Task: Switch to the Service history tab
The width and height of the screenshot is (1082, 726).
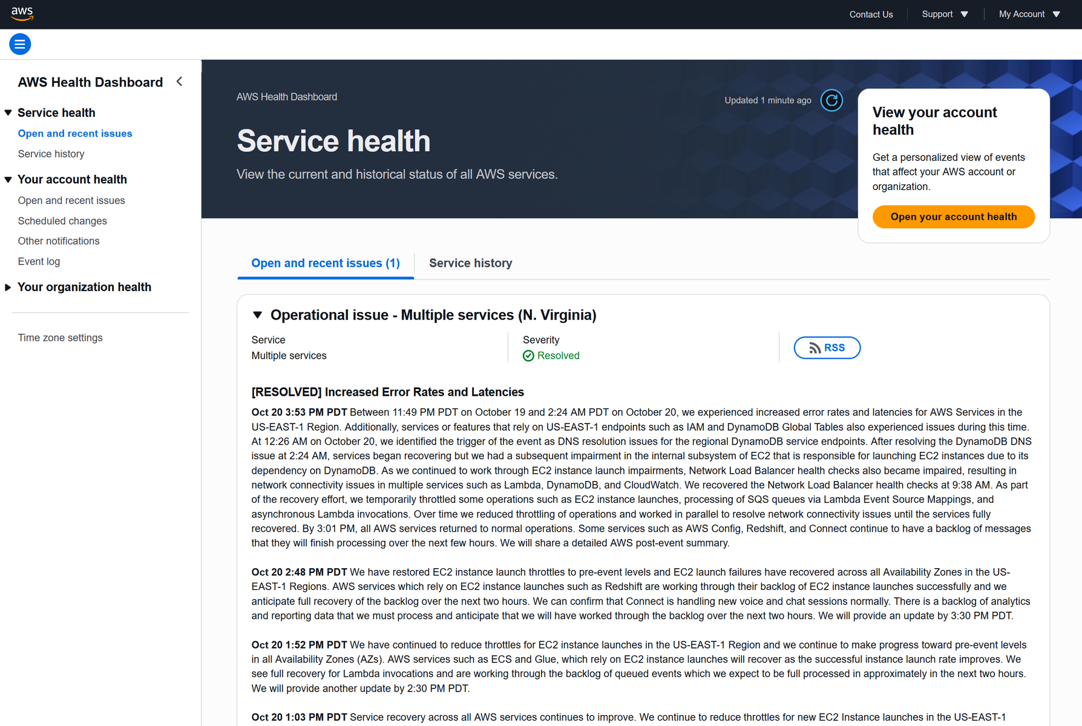Action: (470, 263)
